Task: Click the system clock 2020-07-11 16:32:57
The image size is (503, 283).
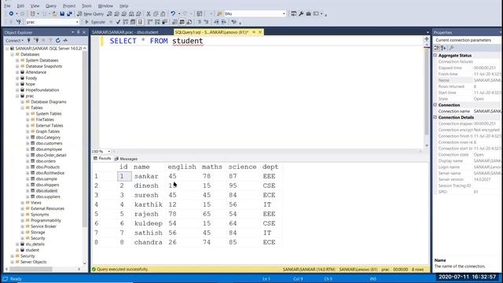Action: (x=468, y=277)
